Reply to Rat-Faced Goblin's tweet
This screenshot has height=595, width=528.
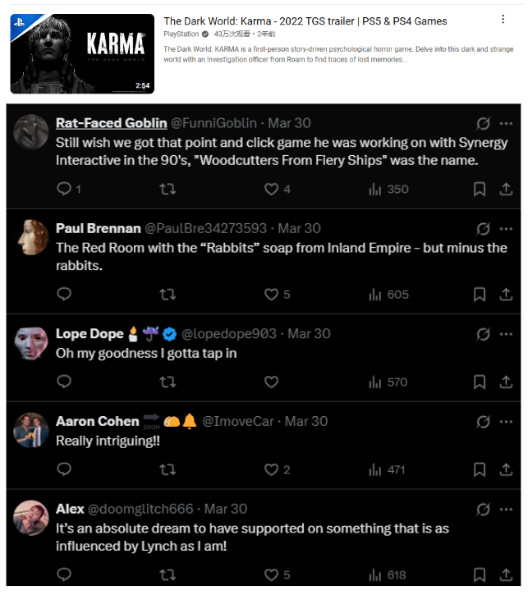tap(64, 190)
